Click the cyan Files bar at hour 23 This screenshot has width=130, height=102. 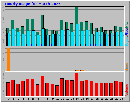coord(122,39)
